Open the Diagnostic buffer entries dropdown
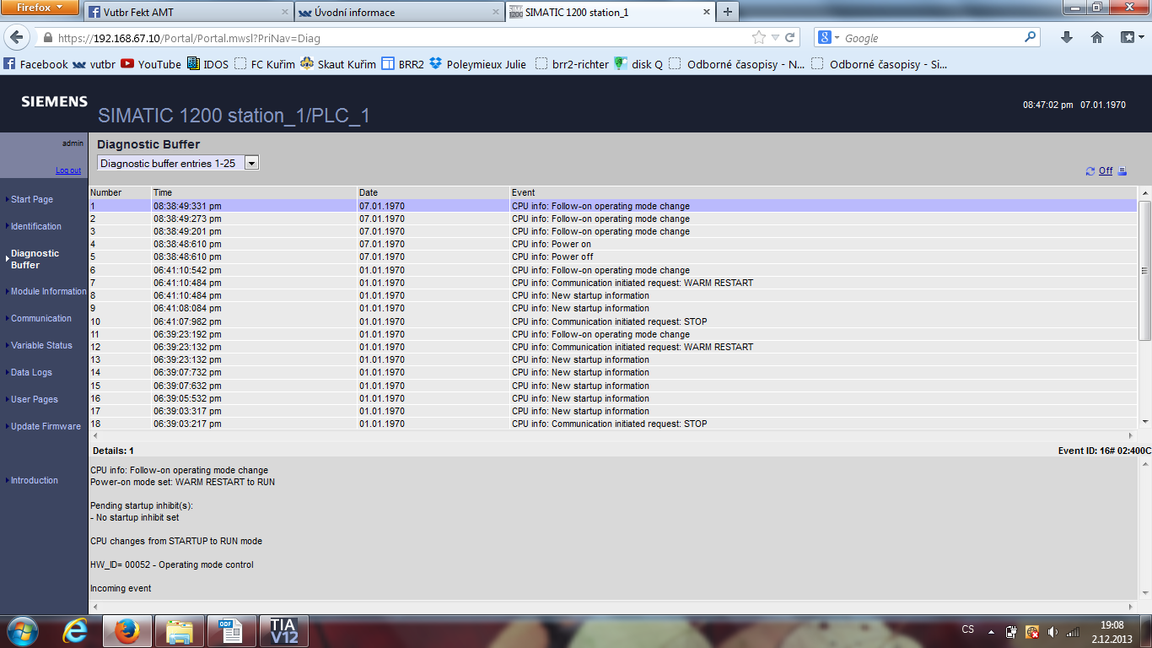 pos(178,163)
